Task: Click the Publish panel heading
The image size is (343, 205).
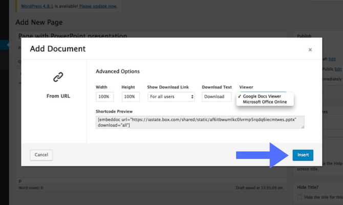Action: pyautogui.click(x=304, y=36)
